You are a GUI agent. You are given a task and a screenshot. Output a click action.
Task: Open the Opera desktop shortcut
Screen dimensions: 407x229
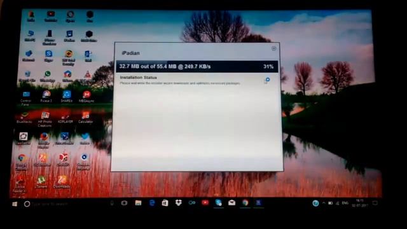point(70,16)
